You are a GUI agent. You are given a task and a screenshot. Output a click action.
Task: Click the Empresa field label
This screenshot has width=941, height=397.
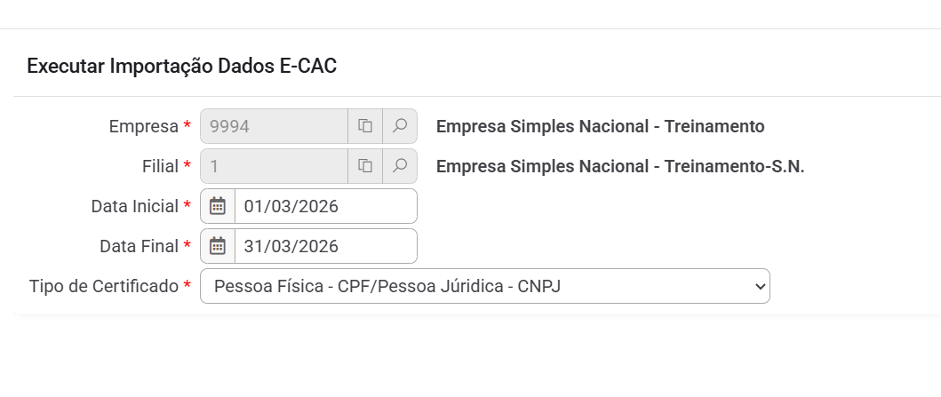pos(143,126)
